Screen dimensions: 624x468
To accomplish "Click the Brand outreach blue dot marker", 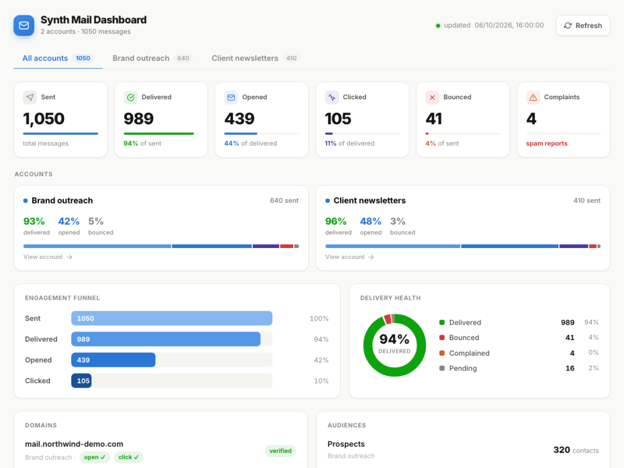I will click(x=26, y=200).
